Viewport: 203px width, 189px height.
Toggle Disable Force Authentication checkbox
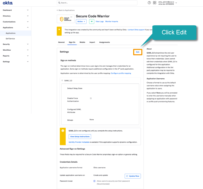[91, 98]
